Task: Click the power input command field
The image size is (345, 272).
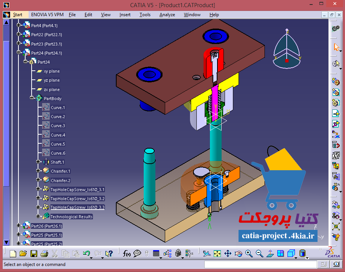Action: tap(260, 264)
